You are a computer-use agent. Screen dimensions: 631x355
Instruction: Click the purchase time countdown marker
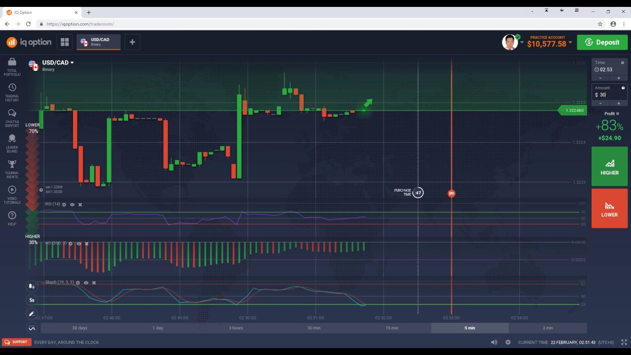point(418,193)
